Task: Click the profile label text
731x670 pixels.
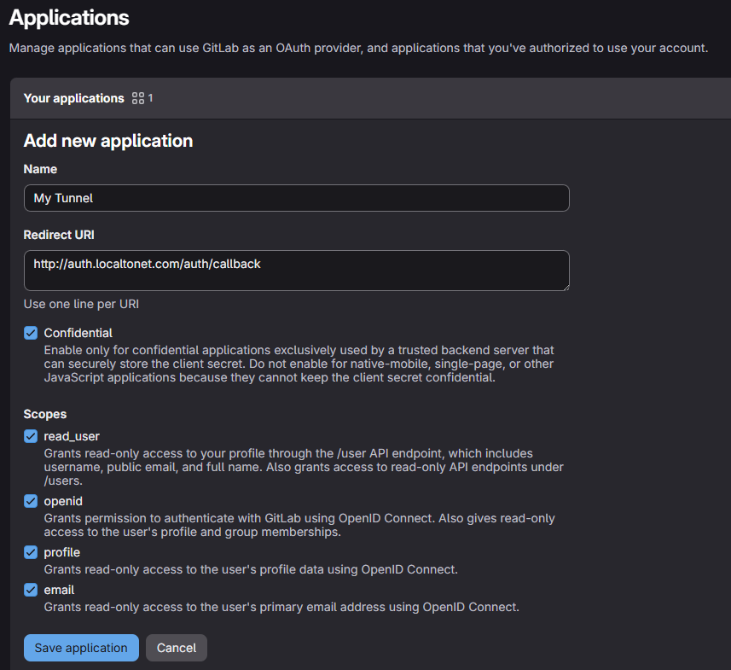Action: point(61,552)
